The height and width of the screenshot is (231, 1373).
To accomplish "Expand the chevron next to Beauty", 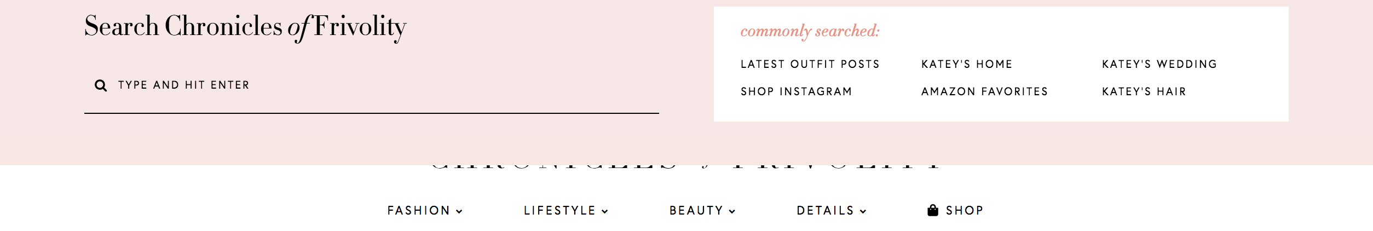I will (732, 211).
